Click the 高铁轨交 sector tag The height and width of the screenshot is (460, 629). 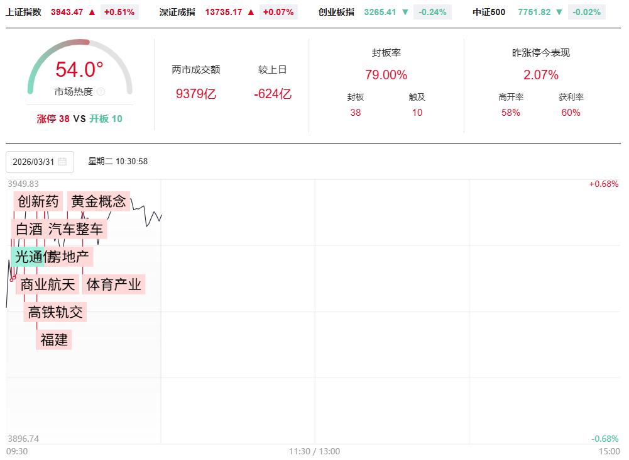[x=55, y=312]
